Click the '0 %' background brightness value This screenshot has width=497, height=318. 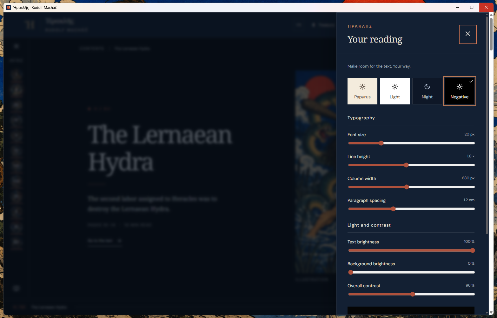pyautogui.click(x=471, y=263)
